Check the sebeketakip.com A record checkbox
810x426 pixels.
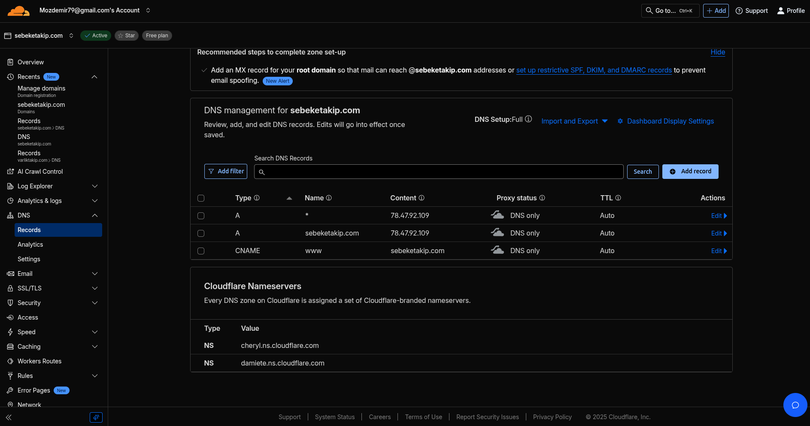[201, 233]
